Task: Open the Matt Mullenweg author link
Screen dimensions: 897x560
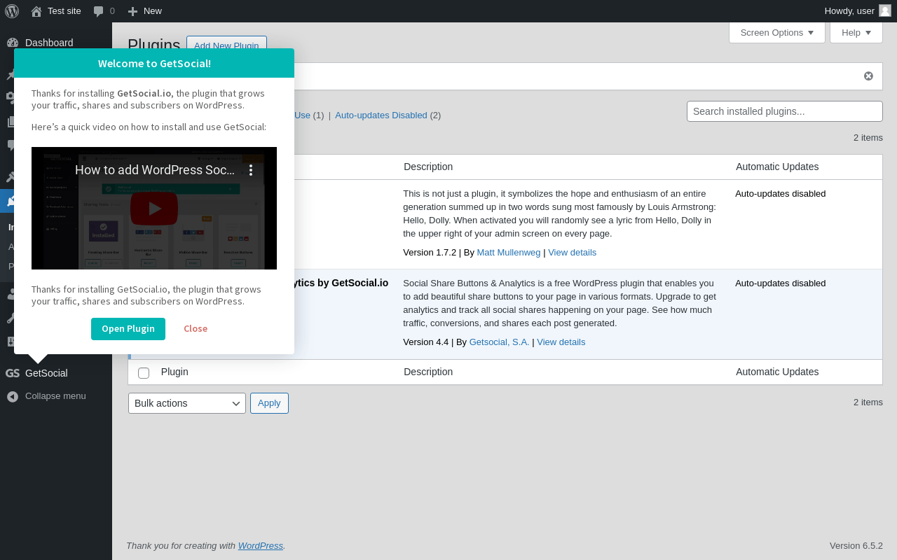Action: coord(509,253)
